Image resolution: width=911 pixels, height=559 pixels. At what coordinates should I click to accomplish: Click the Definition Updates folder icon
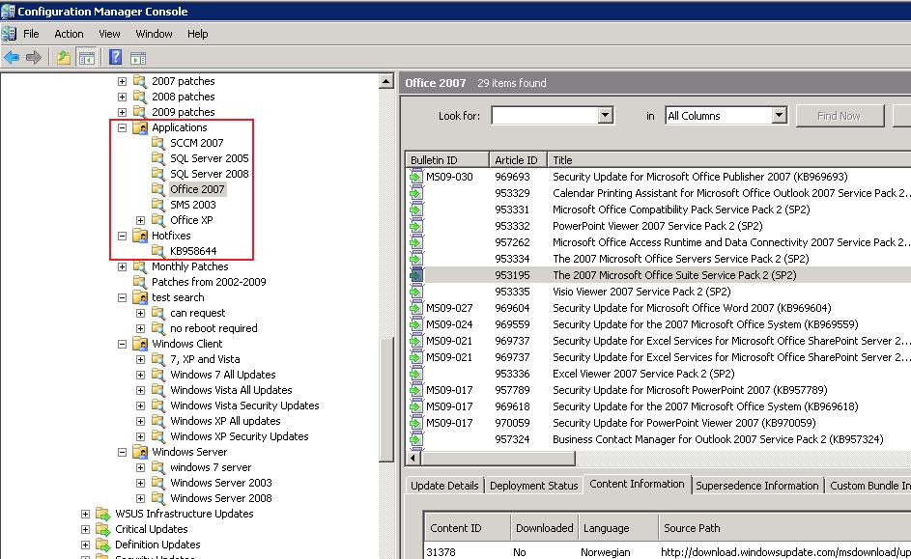click(x=102, y=545)
